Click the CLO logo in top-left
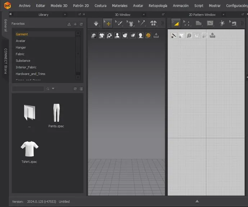The width and height of the screenshot is (248, 207). [x=8, y=5]
